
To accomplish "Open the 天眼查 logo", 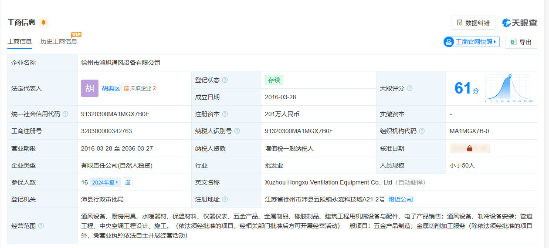I will [x=519, y=23].
